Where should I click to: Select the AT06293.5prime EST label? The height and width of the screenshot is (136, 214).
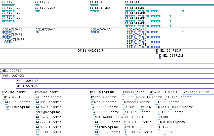(x=49, y=107)
